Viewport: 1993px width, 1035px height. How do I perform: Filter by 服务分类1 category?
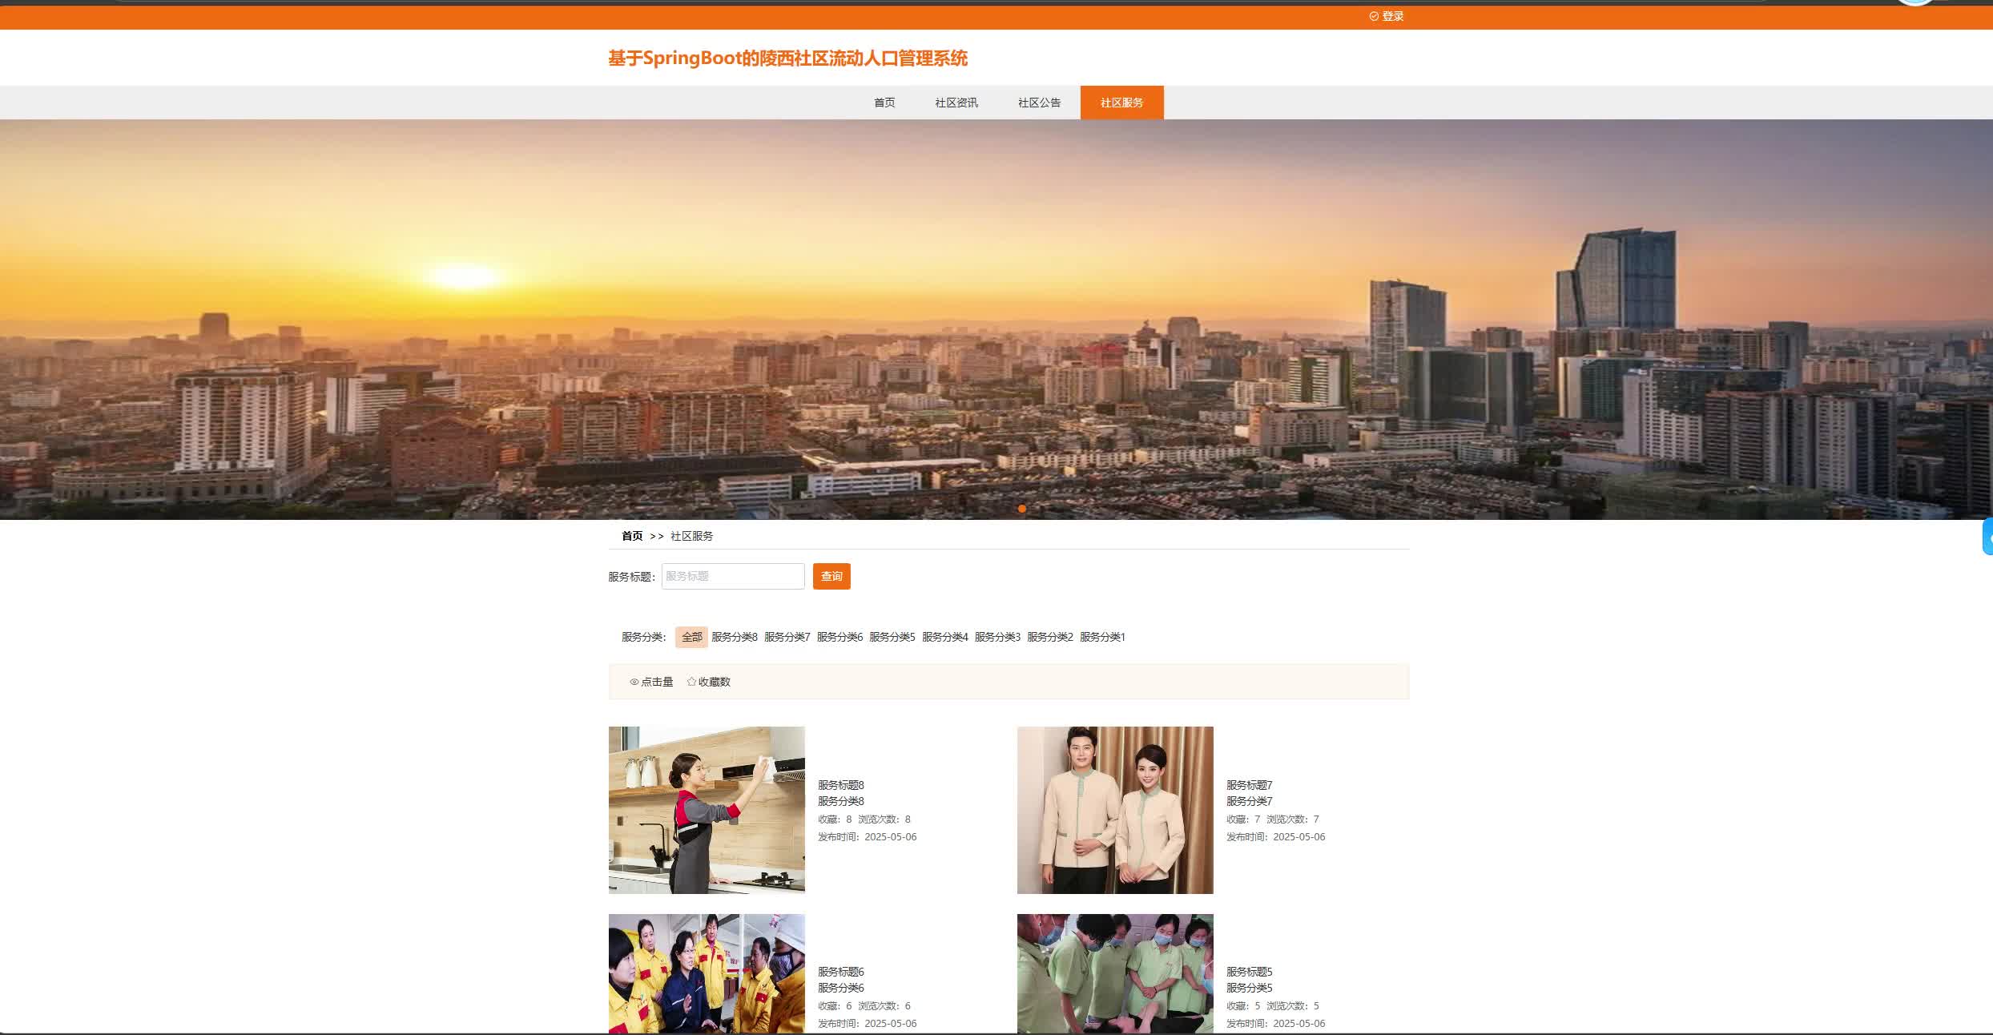click(1102, 637)
